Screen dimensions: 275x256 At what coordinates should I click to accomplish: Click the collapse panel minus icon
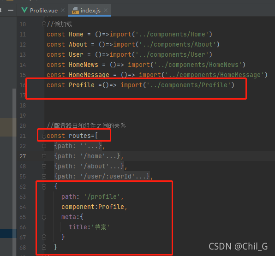point(11,10)
